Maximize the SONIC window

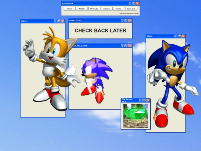(180, 36)
